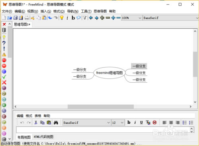Open note editor font family dropdown
This screenshot has height=146, width=199.
point(87,123)
